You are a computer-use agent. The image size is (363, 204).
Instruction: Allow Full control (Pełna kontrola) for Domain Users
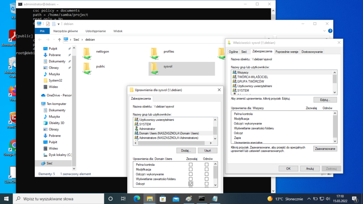pos(191,165)
